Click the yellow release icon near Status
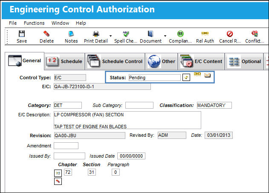The width and height of the screenshot is (269, 193). click(x=197, y=74)
